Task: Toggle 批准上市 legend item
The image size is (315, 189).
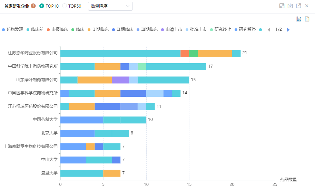Action: click(x=196, y=29)
